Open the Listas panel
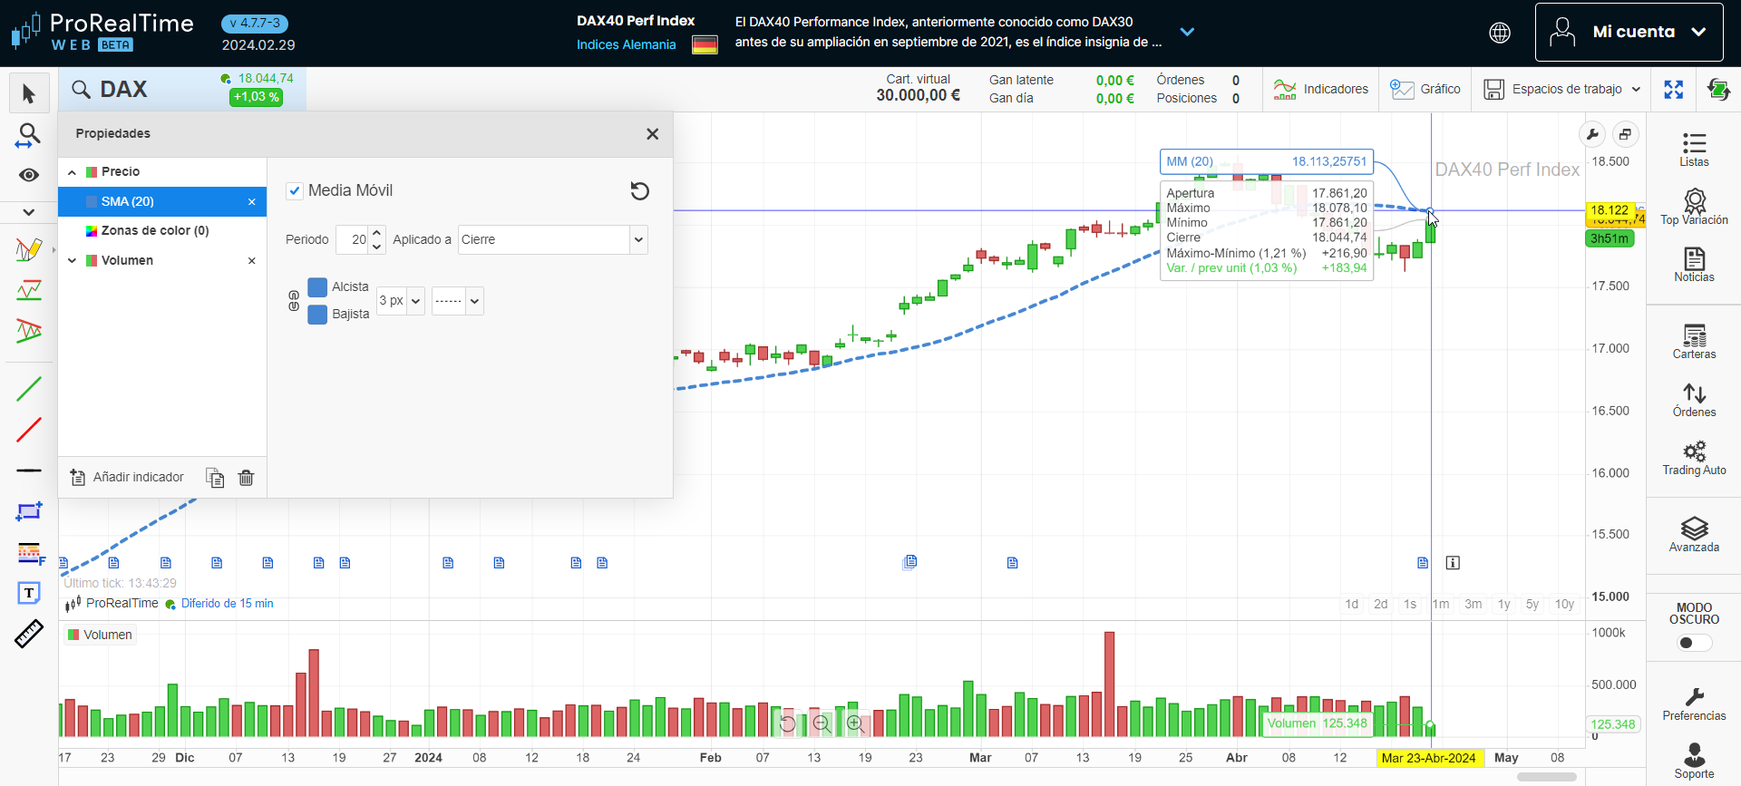The image size is (1741, 786). click(1693, 150)
